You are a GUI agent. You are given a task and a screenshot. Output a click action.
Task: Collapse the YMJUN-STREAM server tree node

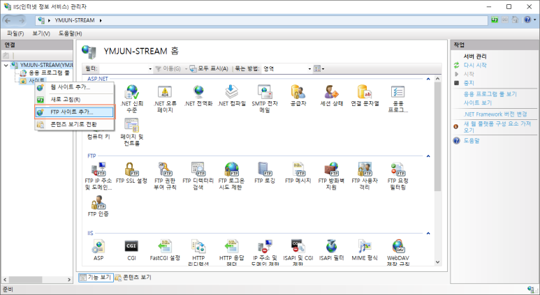pyautogui.click(x=6, y=65)
